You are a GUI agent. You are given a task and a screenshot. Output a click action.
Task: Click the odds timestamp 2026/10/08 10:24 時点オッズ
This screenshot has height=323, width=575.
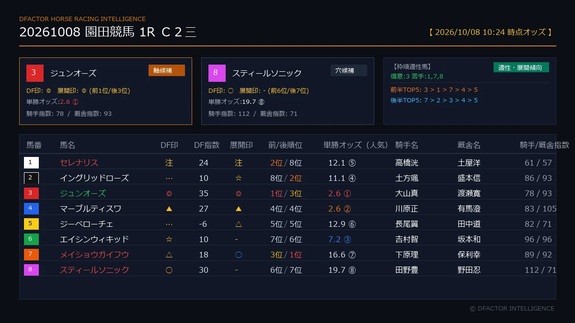pos(491,32)
